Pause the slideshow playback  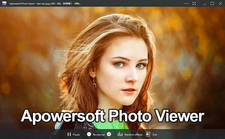pos(73,134)
